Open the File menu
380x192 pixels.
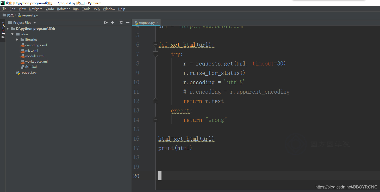4,9
